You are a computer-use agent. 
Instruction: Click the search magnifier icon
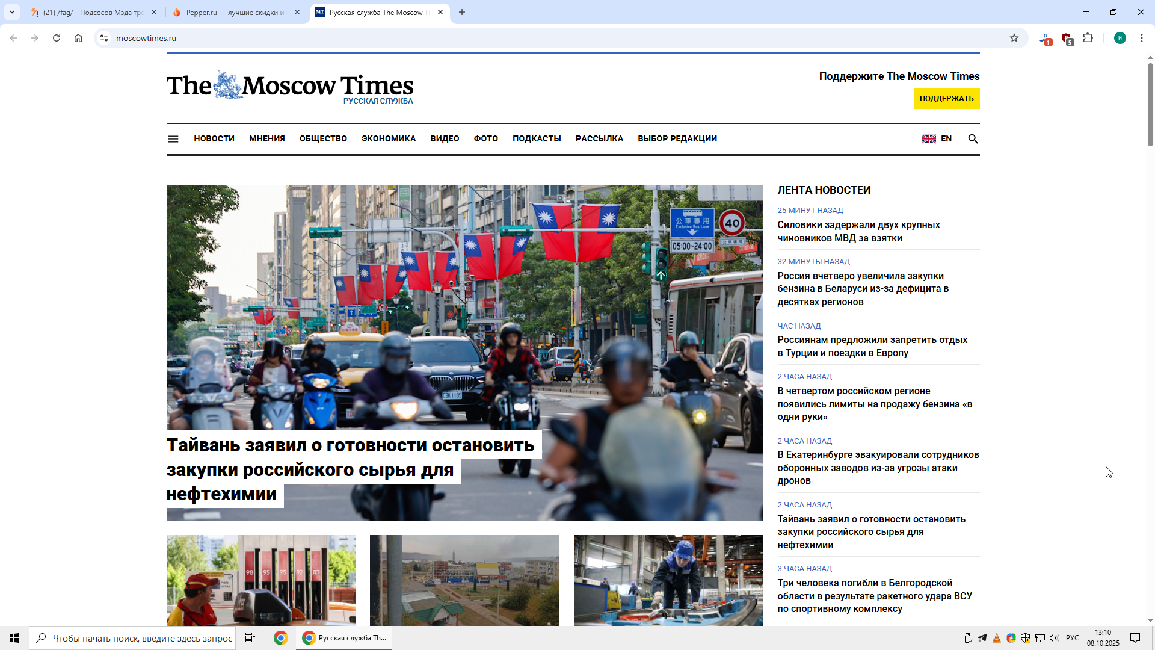(973, 139)
